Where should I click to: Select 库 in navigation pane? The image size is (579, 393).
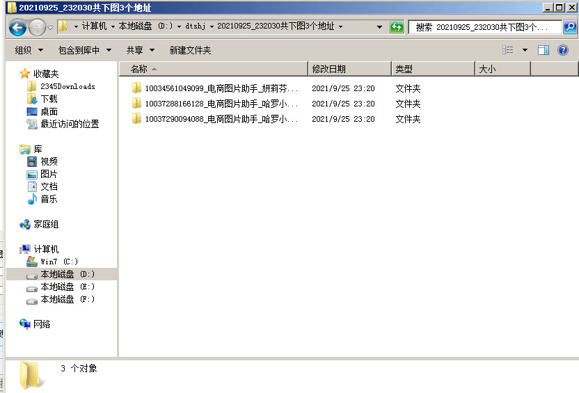[38, 149]
